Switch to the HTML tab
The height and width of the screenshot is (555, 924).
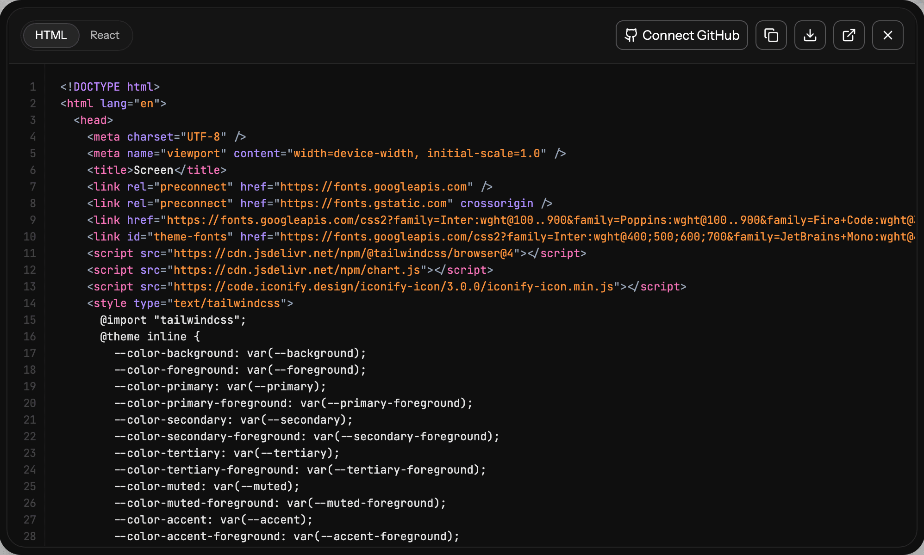[51, 35]
